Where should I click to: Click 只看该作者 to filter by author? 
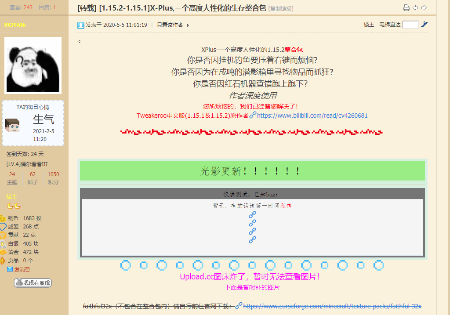(170, 25)
